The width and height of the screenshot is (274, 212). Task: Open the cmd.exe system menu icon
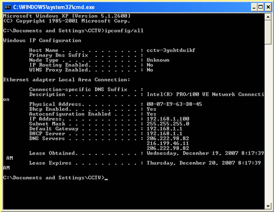click(x=7, y=7)
